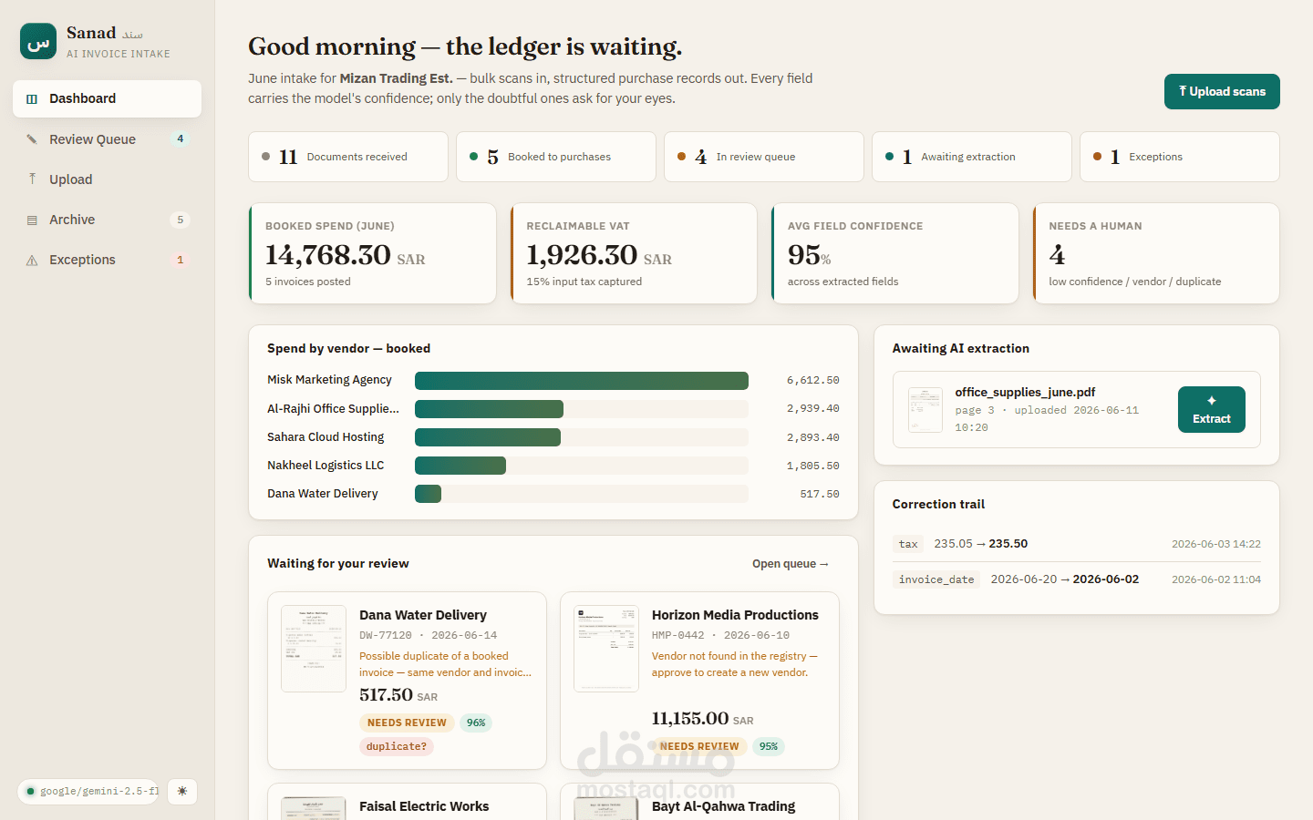Screen dimensions: 1313x820
Task: Click the Needs a Human card
Action: pyautogui.click(x=1156, y=253)
